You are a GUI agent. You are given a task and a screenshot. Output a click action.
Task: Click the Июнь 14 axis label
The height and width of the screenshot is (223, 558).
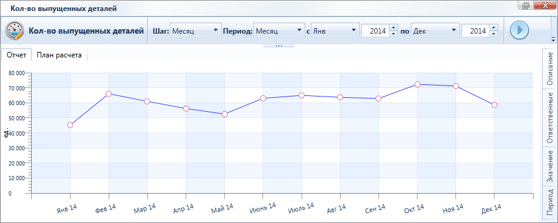pos(263,208)
